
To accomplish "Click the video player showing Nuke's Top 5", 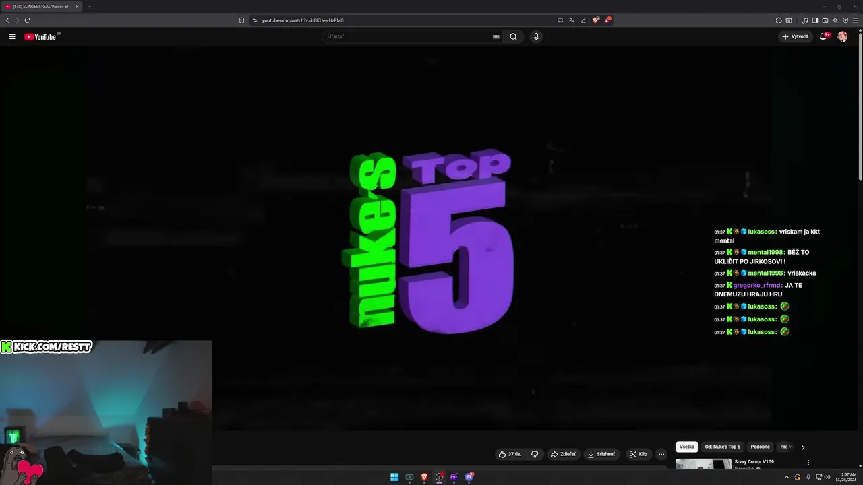I will (x=431, y=239).
